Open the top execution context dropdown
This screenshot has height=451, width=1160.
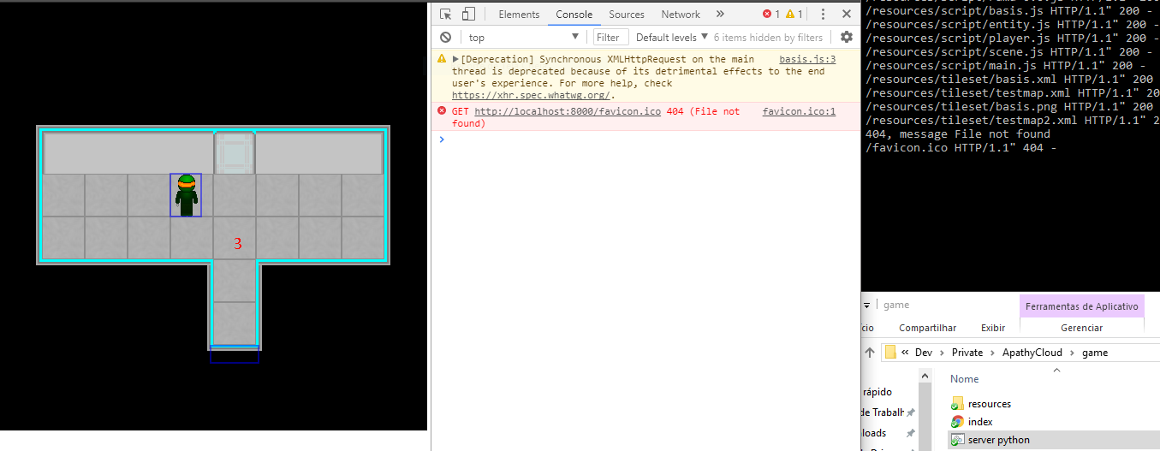[x=524, y=37]
